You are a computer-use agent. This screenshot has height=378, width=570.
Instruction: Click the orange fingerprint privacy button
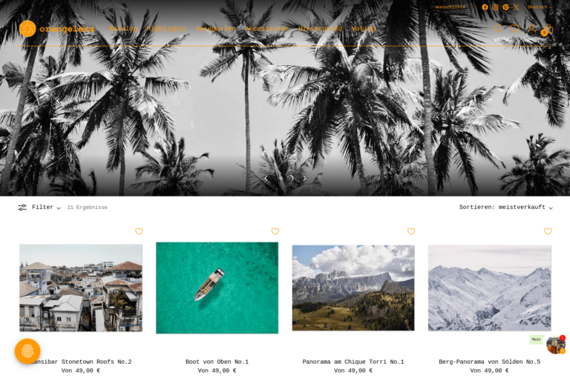27,351
